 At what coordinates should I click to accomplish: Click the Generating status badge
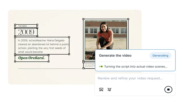160,56
